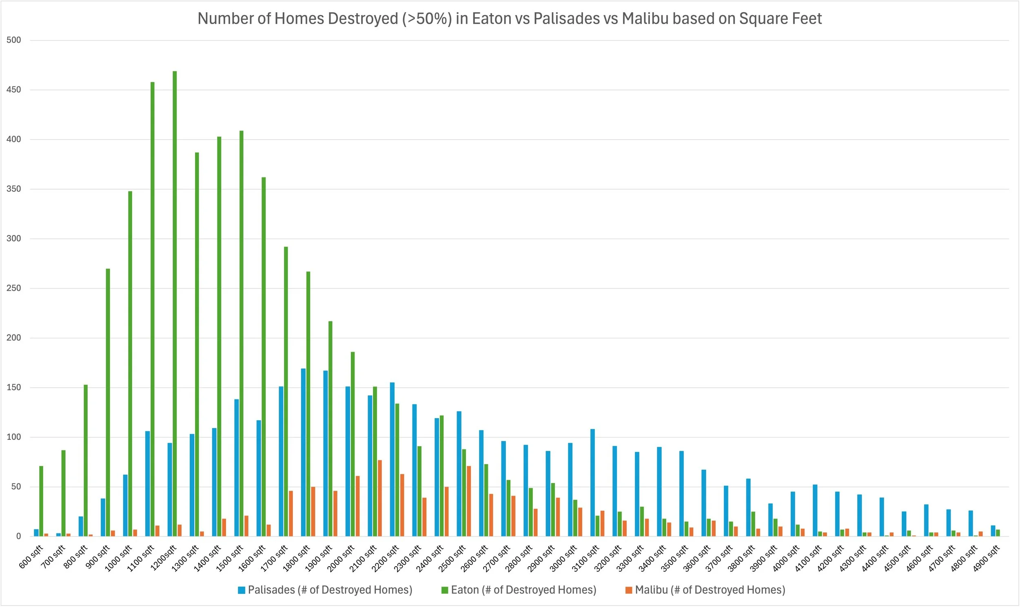The height and width of the screenshot is (607, 1020).
Task: Click the green Eaton bar for 1200sqft
Action: (x=175, y=304)
